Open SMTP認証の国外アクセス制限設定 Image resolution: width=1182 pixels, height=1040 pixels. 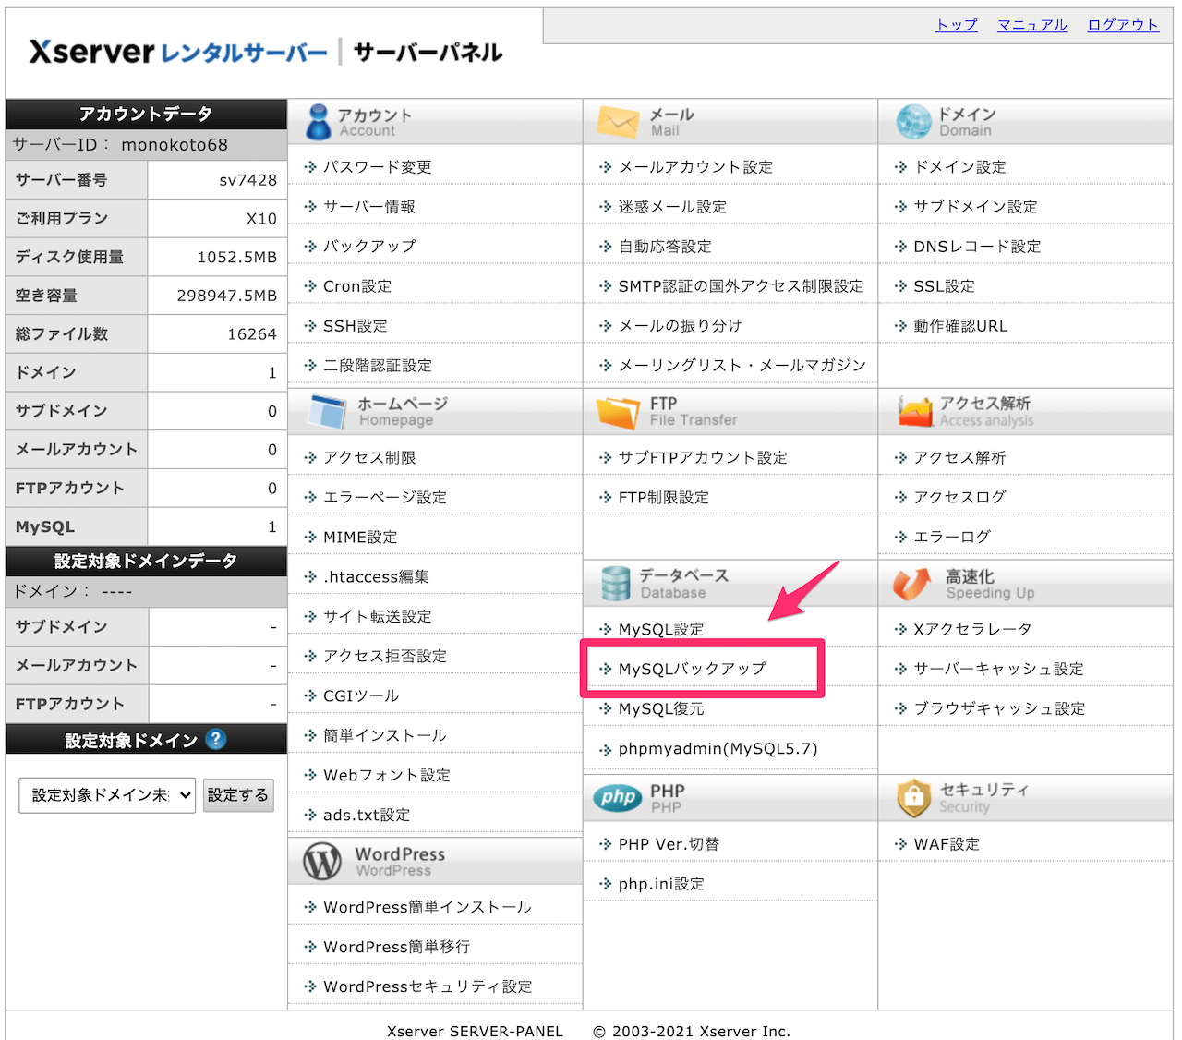click(x=741, y=286)
